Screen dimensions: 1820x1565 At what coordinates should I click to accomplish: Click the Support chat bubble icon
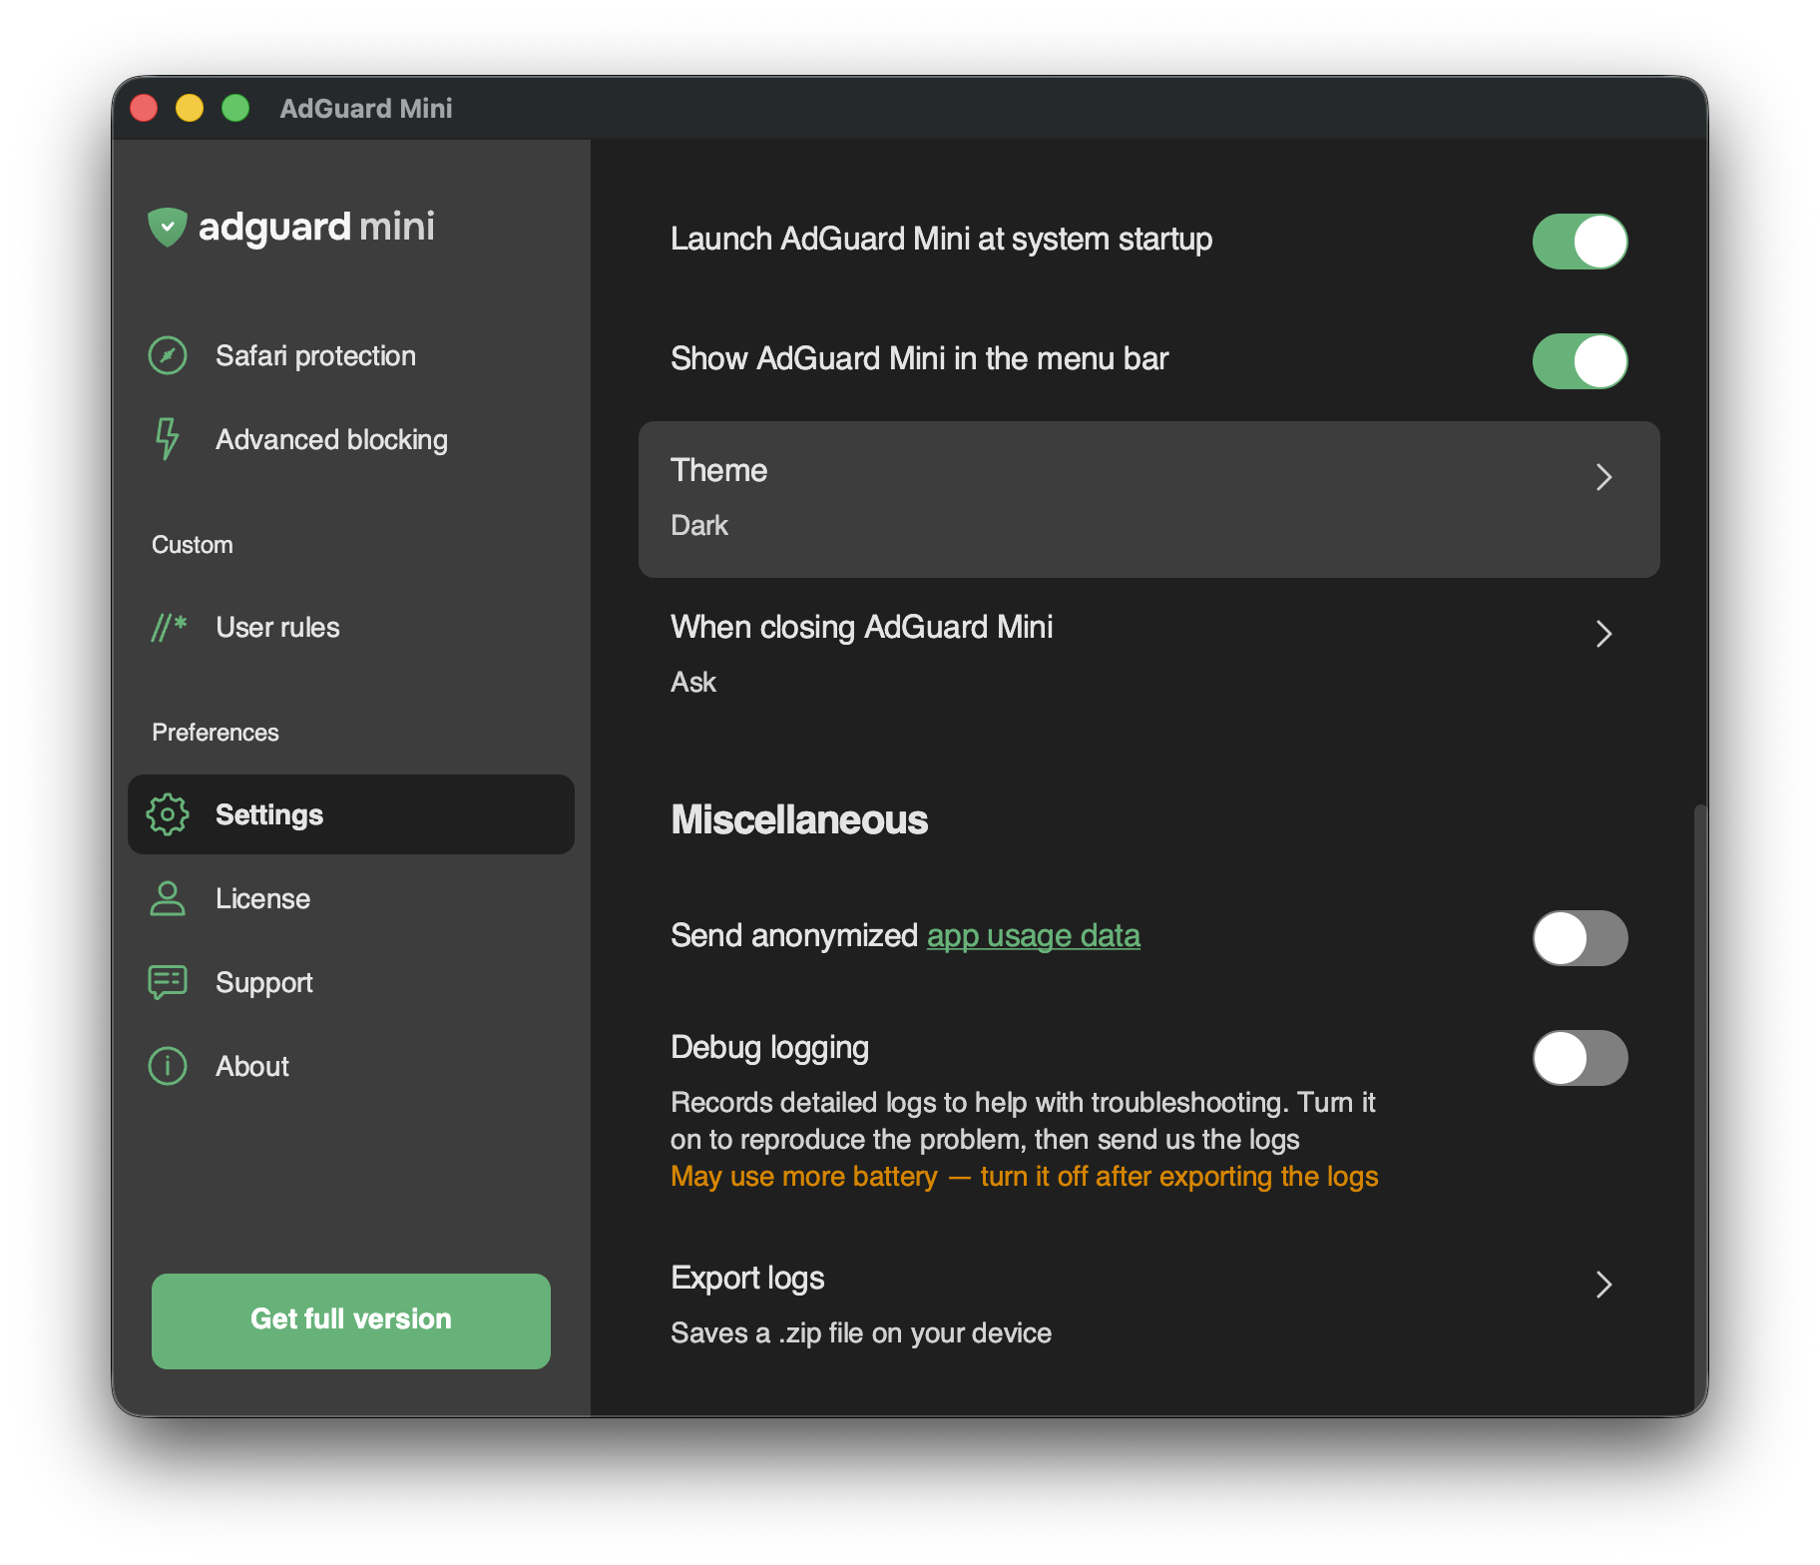[x=168, y=982]
